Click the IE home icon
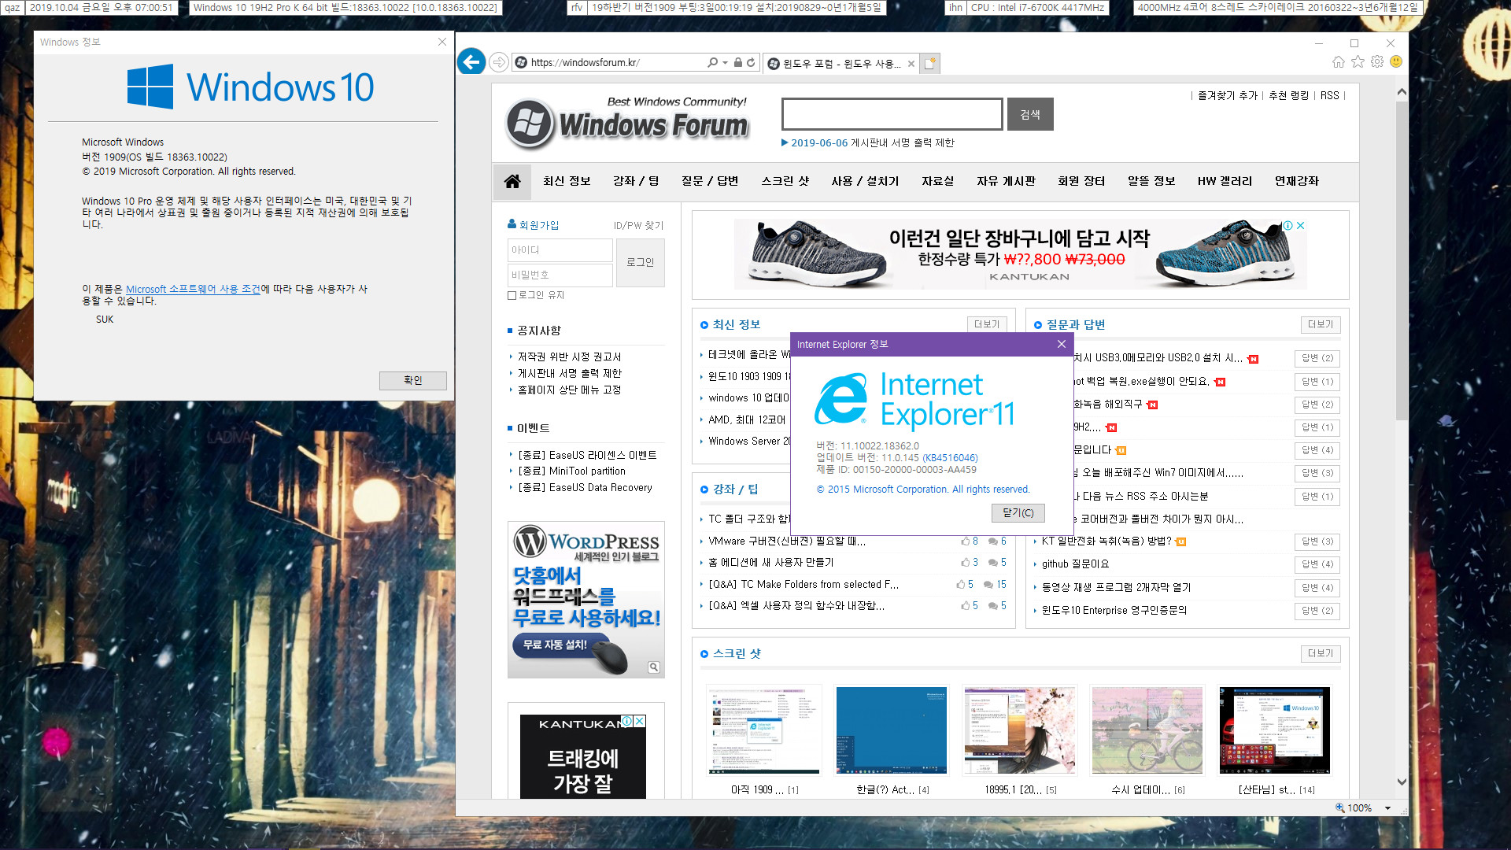1511x850 pixels. (x=1339, y=61)
